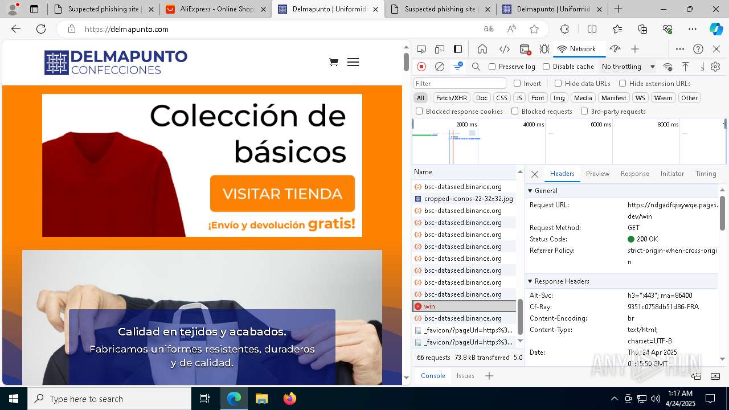Enable Preserve log checkbox

[x=492, y=67]
